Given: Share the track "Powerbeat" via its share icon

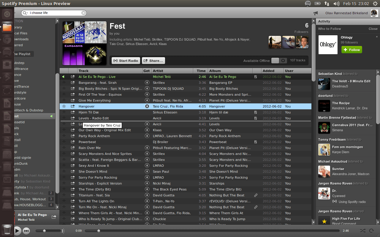Looking at the screenshot, I should (x=72, y=142).
